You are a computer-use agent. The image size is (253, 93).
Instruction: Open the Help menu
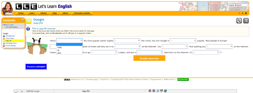coord(55,13)
